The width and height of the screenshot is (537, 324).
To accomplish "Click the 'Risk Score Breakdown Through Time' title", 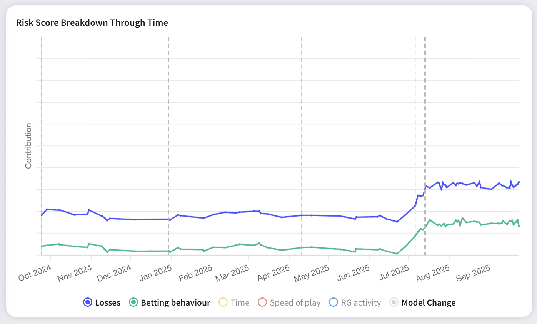I will 92,23.
